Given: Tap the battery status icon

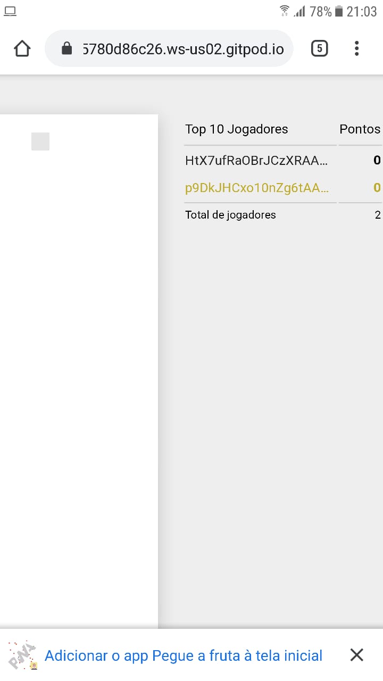Looking at the screenshot, I should tap(339, 11).
